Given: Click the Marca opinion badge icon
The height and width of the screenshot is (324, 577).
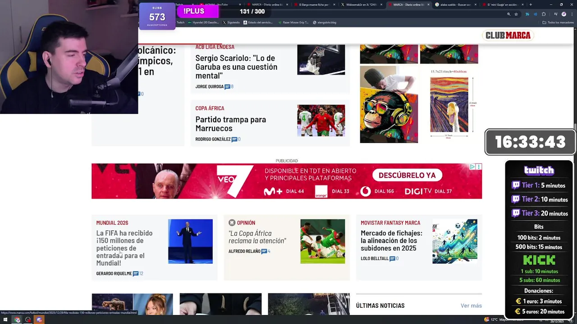Looking at the screenshot, I should coord(232,223).
